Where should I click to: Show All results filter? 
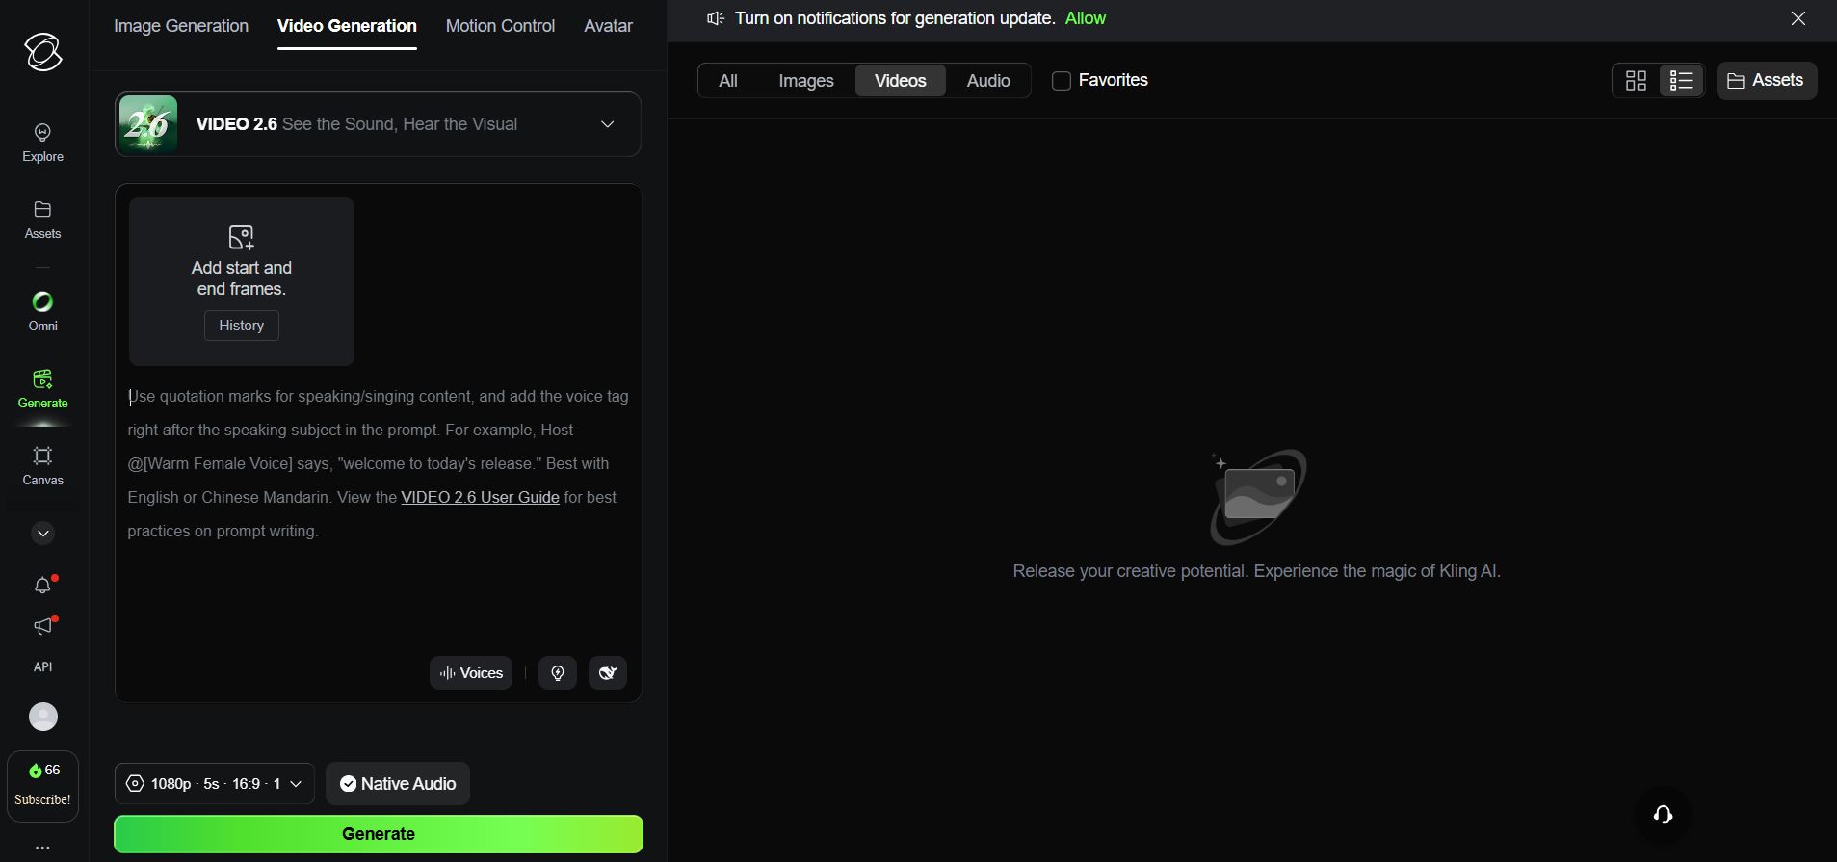(728, 81)
